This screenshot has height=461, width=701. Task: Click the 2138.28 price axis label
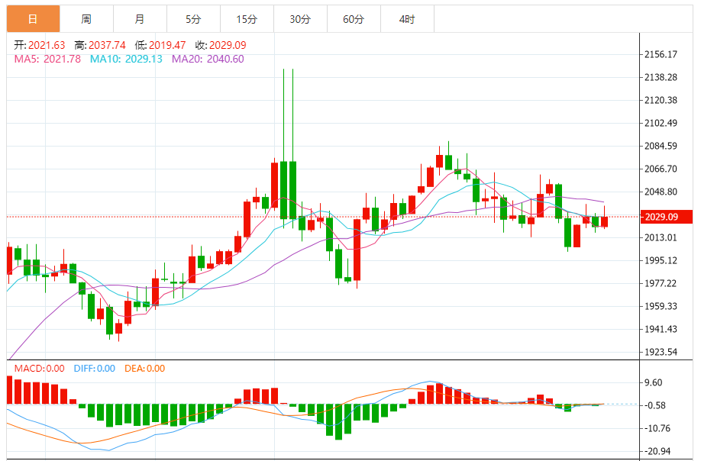661,77
